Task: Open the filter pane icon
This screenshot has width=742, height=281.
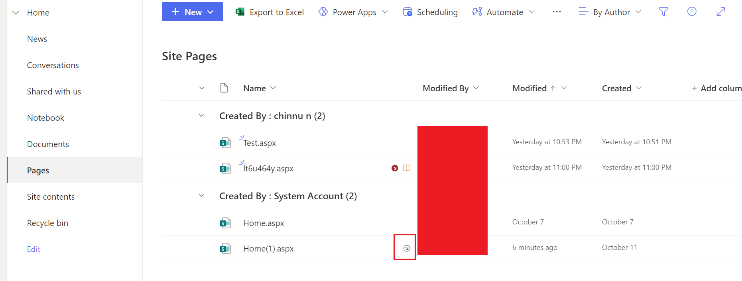Action: pos(663,12)
